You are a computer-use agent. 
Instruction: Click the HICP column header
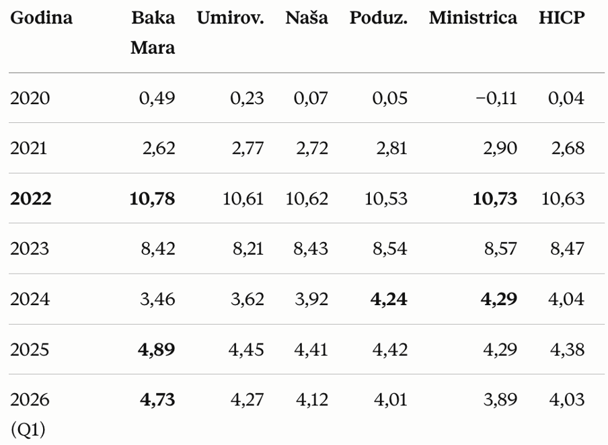(562, 18)
